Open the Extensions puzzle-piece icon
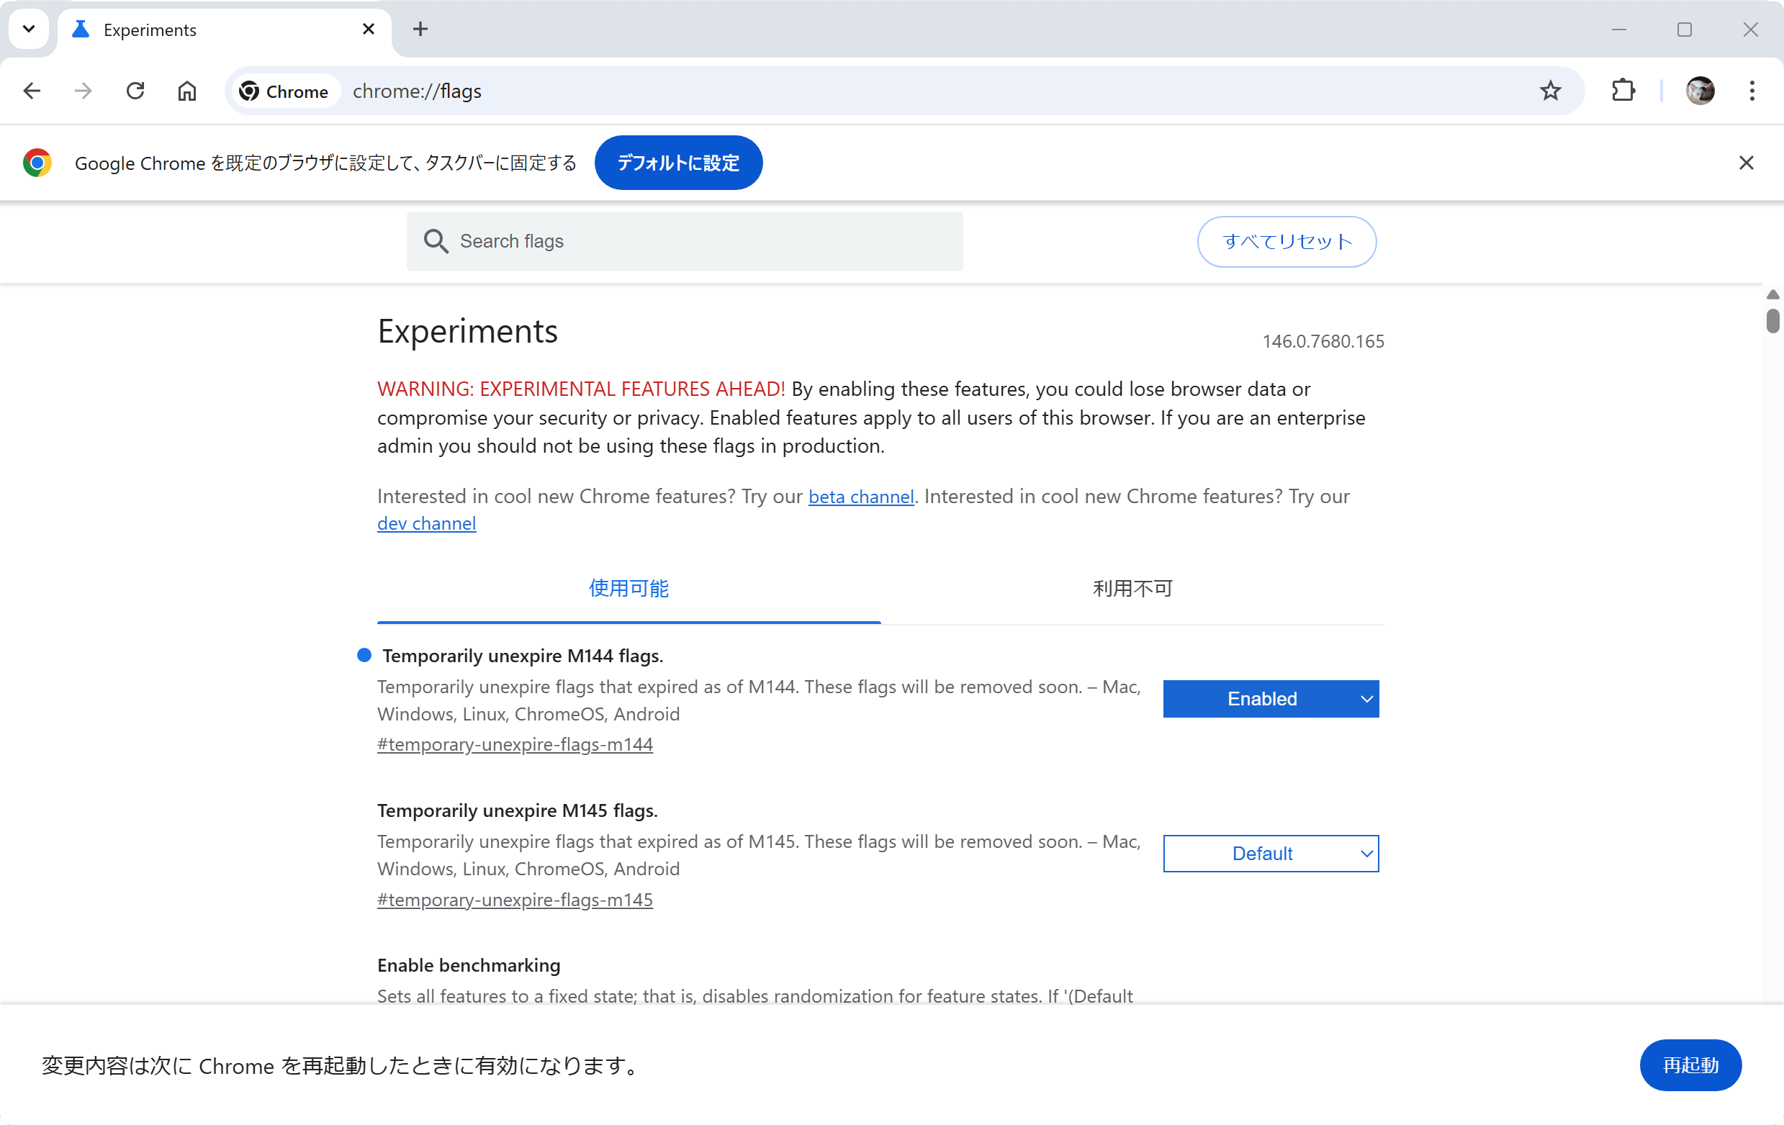1784x1125 pixels. click(x=1623, y=91)
